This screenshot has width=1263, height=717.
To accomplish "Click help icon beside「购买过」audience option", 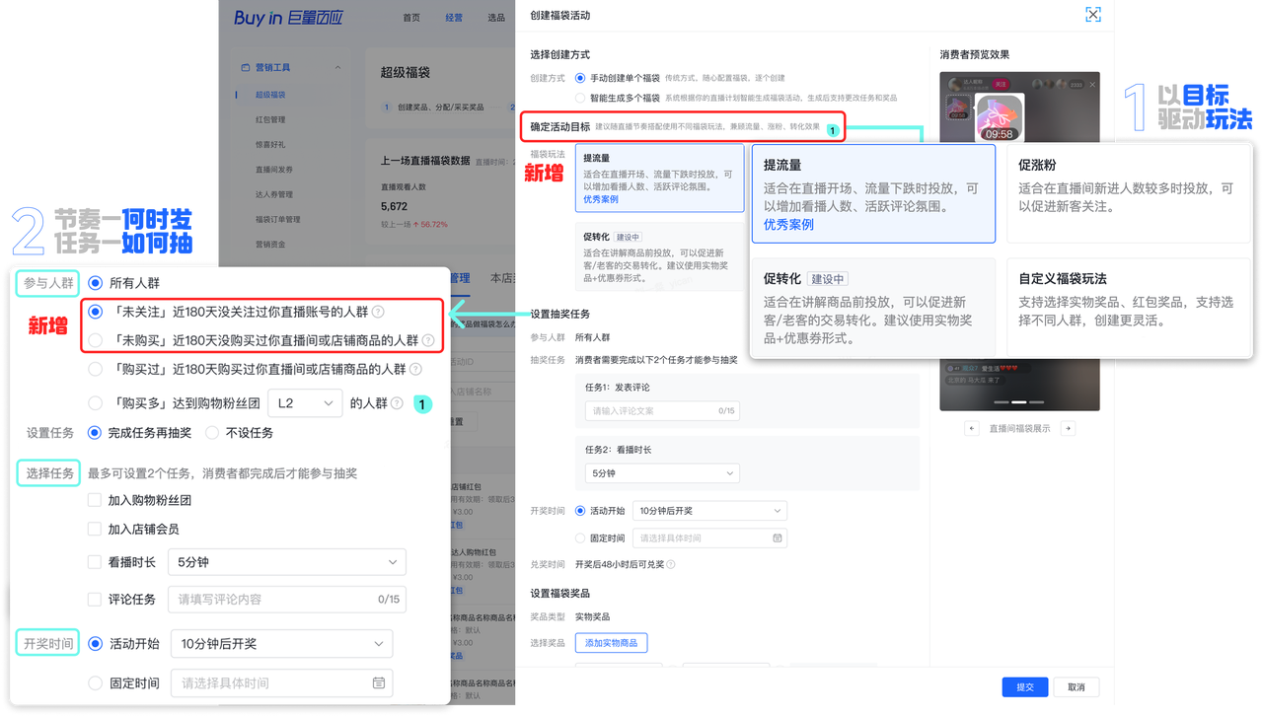I will point(415,370).
